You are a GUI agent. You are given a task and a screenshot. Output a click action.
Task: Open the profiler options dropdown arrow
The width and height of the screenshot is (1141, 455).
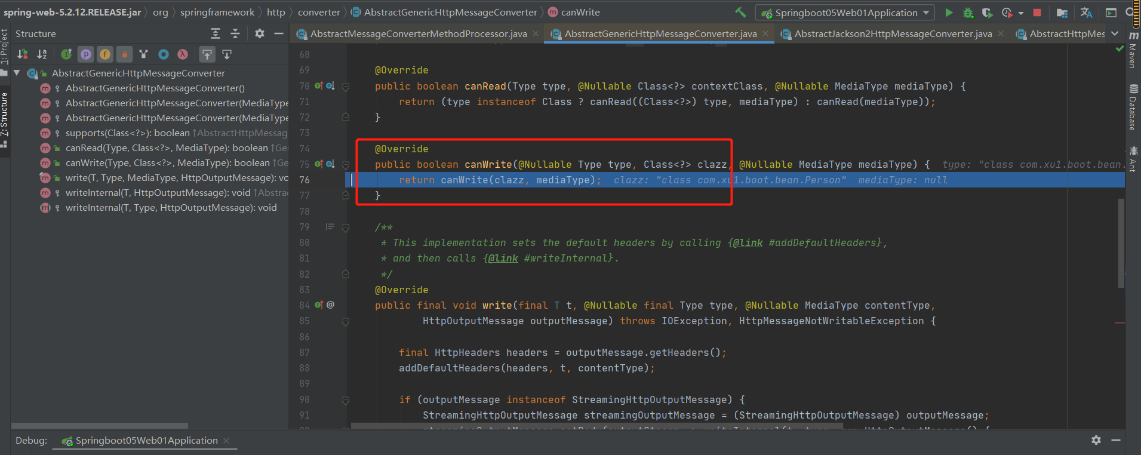click(1020, 13)
